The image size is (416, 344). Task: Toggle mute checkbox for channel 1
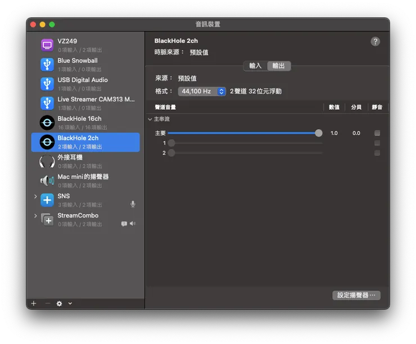tap(377, 143)
